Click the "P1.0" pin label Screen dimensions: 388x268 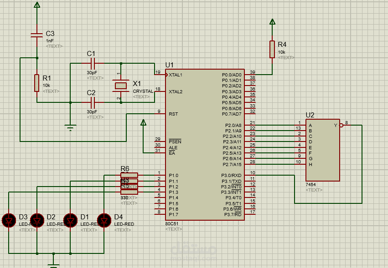click(x=173, y=175)
